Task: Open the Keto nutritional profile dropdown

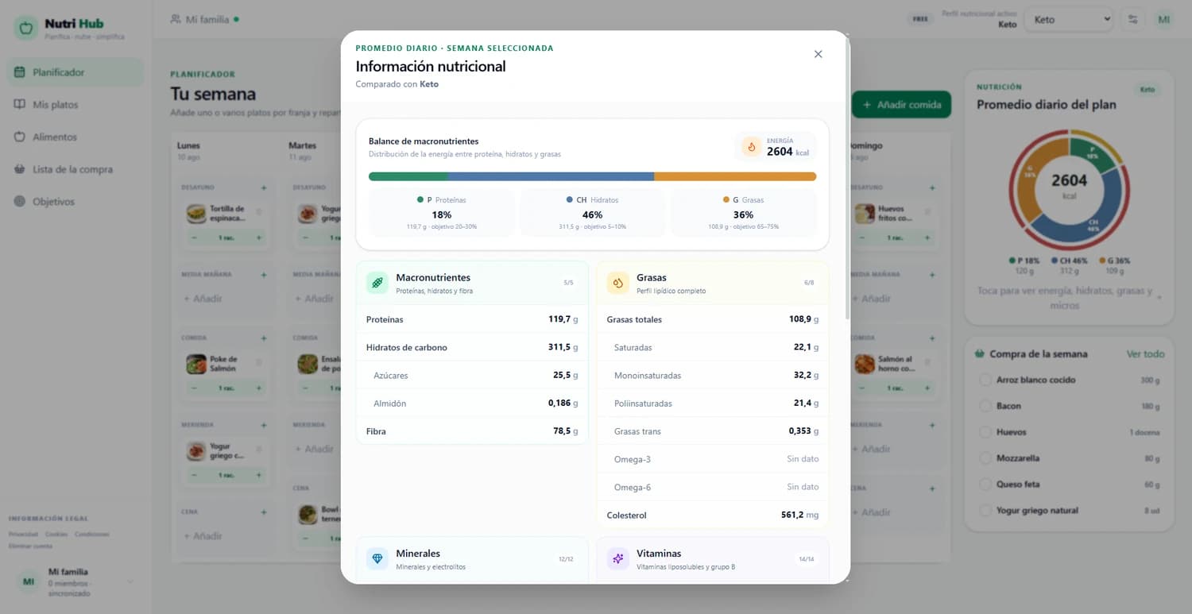Action: [1069, 20]
